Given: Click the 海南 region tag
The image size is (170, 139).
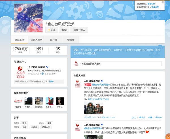Looking at the screenshot, I should [49, 123].
